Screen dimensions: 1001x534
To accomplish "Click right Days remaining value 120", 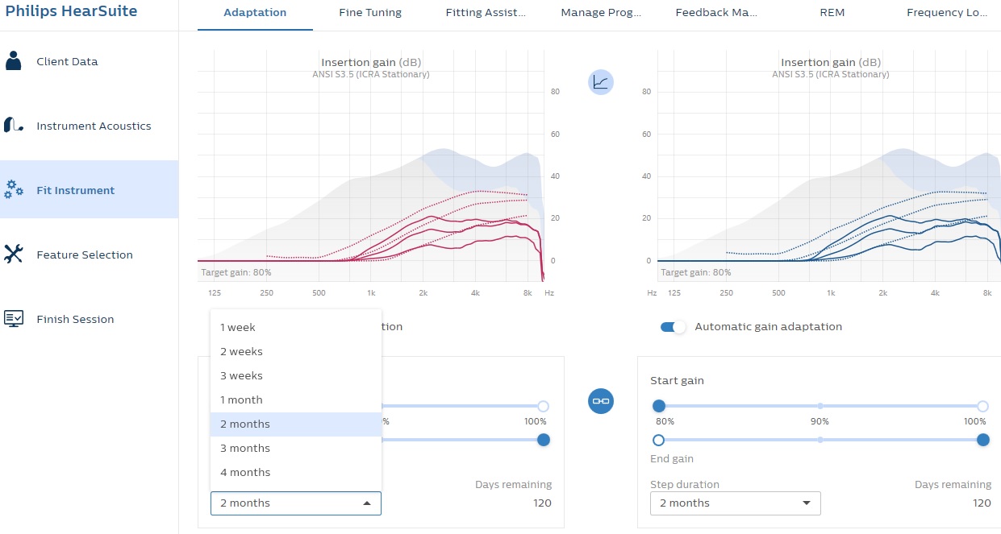I will 982,503.
